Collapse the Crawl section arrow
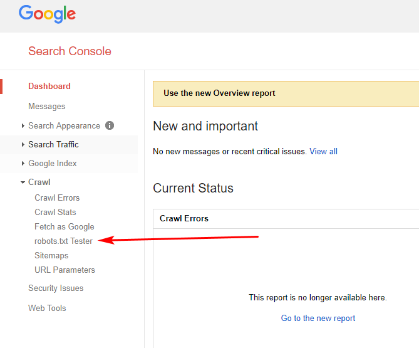419x348 pixels. click(x=23, y=182)
